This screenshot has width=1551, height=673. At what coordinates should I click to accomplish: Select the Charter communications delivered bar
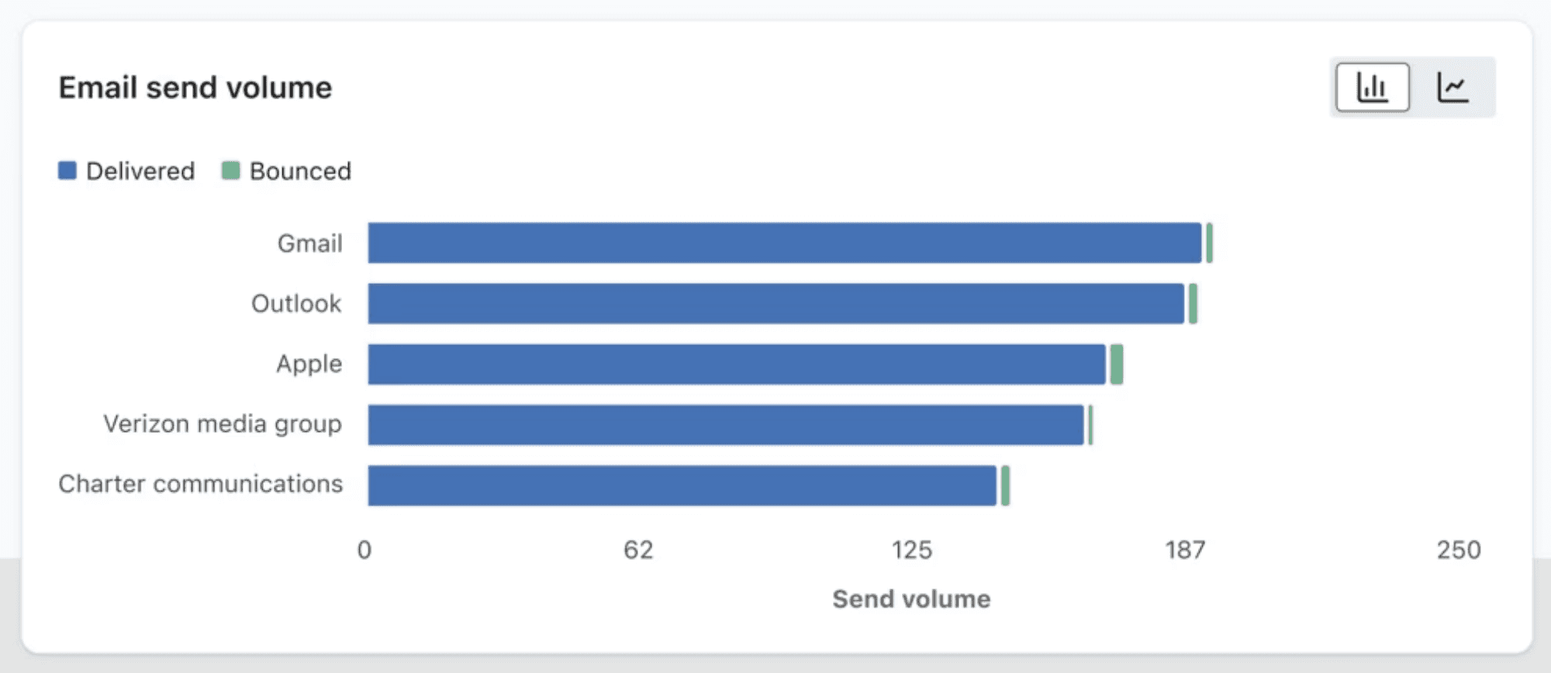[682, 485]
